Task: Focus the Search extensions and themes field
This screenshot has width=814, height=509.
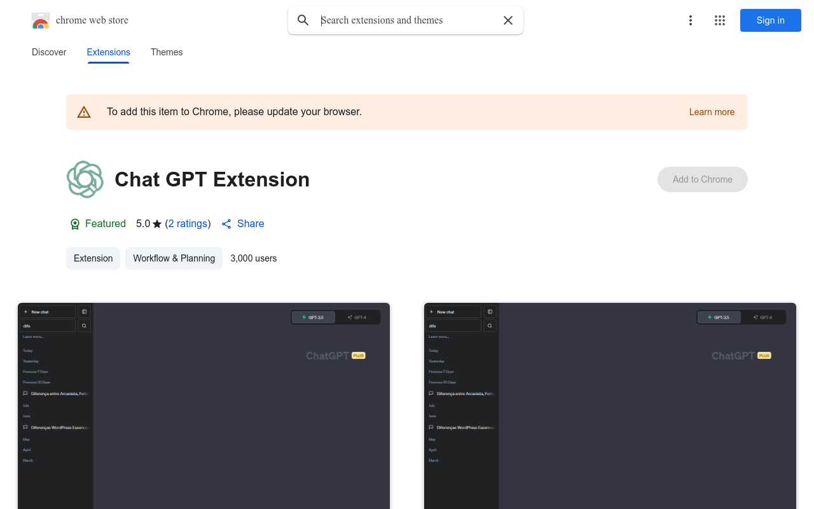Action: click(407, 20)
